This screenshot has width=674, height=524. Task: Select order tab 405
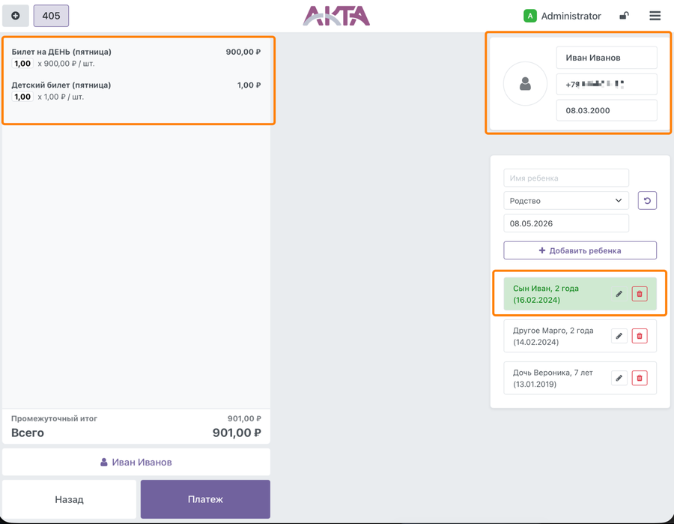coord(51,16)
